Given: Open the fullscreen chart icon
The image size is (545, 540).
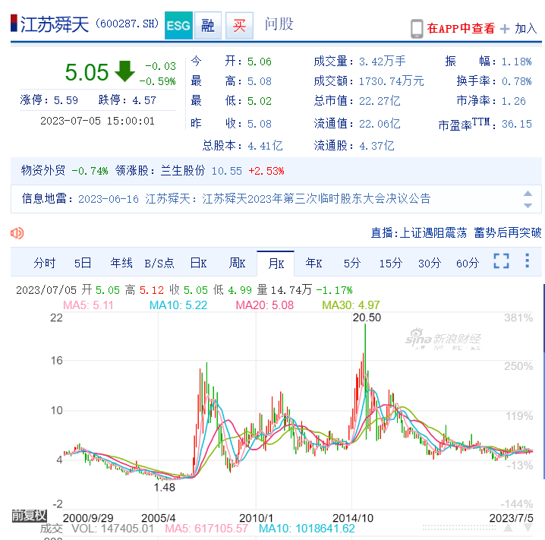Looking at the screenshot, I should [x=501, y=261].
